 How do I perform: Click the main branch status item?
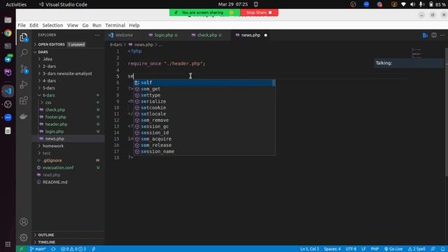coord(38,249)
